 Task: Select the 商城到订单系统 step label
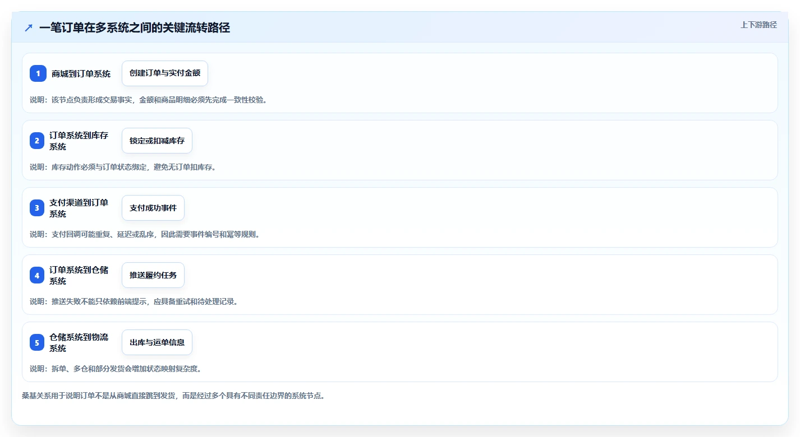point(81,73)
